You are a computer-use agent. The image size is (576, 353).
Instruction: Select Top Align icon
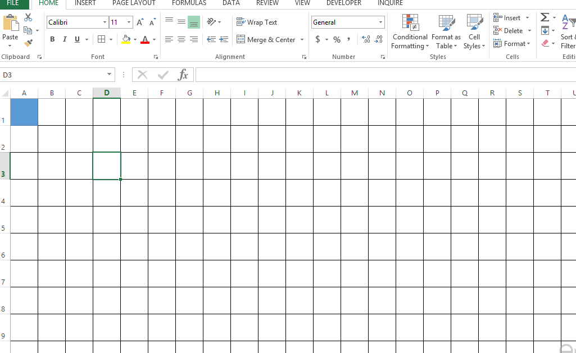pos(169,22)
